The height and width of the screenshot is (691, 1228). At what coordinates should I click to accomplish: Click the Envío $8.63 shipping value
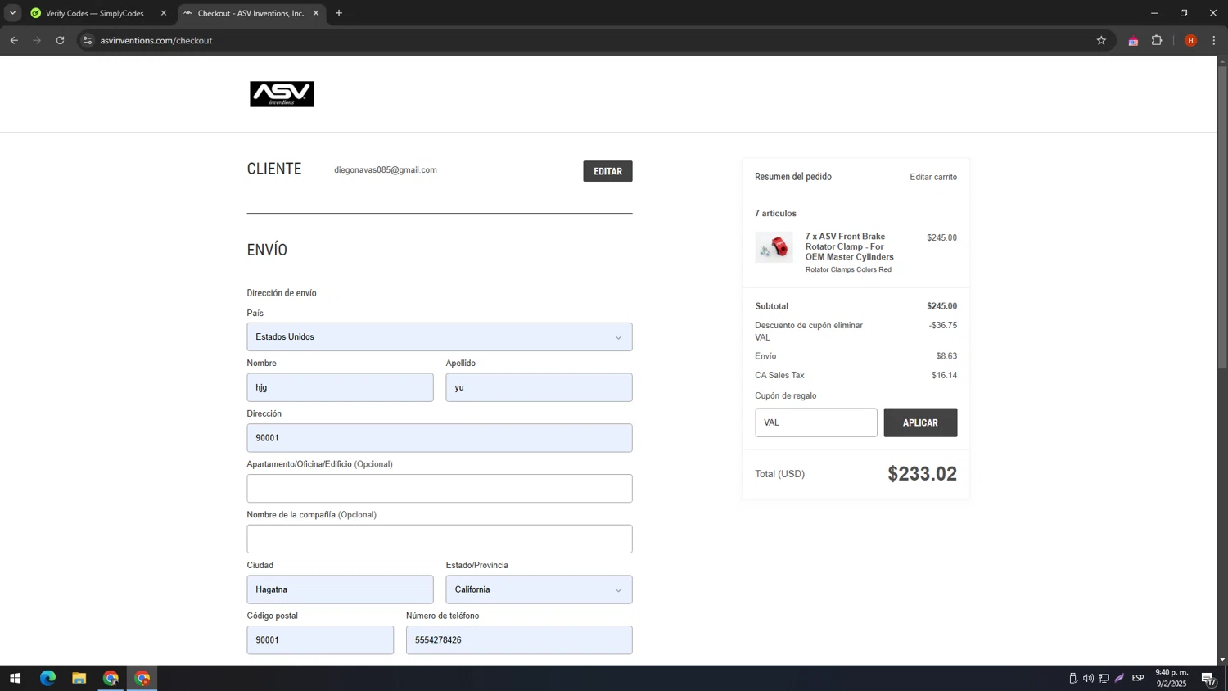click(x=946, y=356)
